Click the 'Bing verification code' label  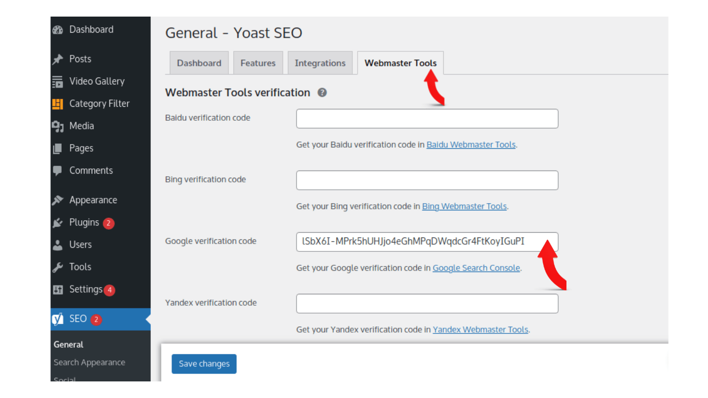(x=205, y=179)
